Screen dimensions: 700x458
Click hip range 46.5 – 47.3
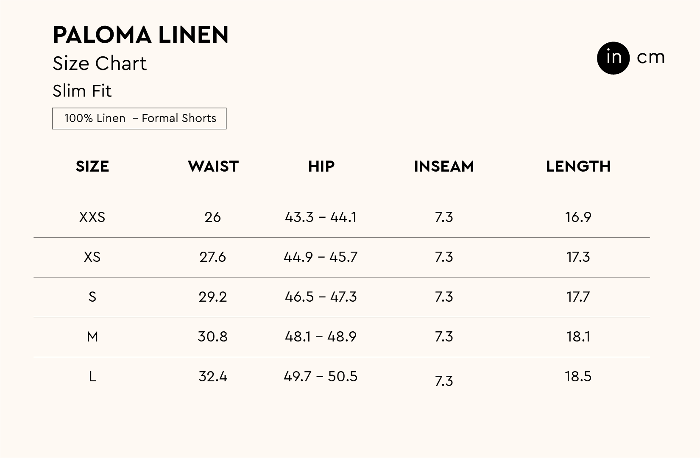(321, 297)
